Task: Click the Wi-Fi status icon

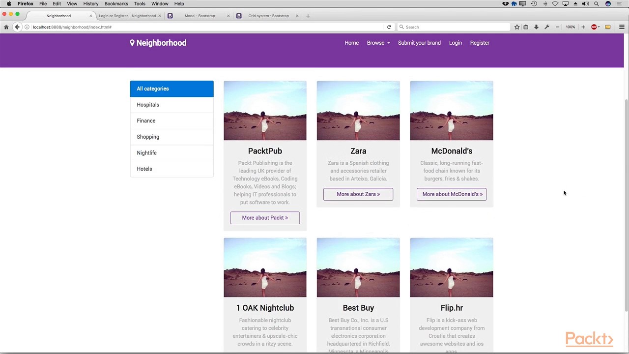Action: (x=555, y=3)
